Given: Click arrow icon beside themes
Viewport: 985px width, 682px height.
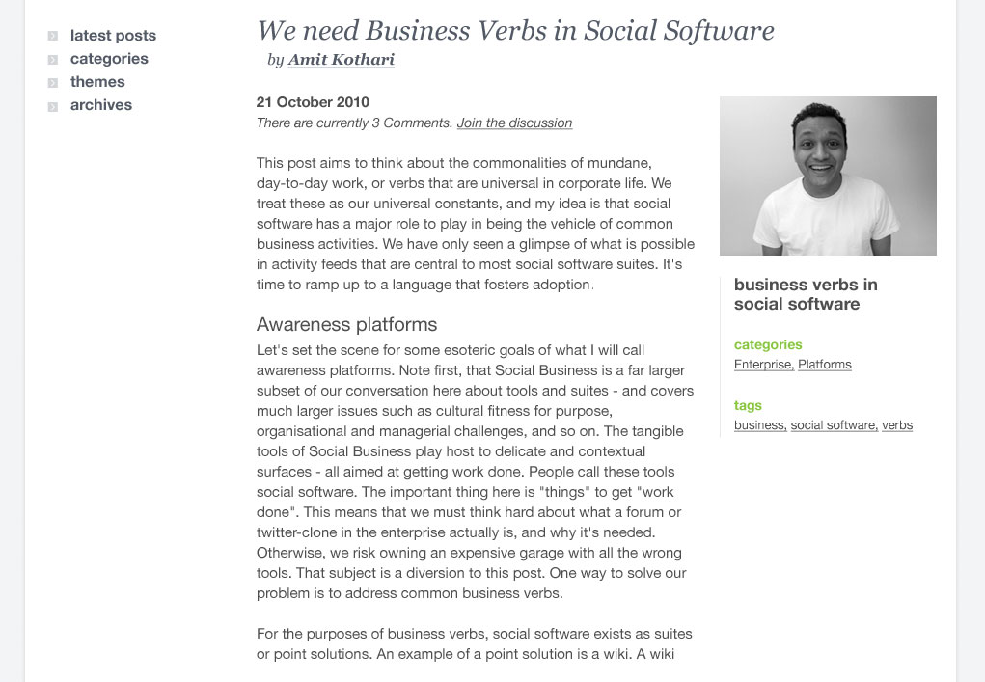Looking at the screenshot, I should pyautogui.click(x=53, y=83).
